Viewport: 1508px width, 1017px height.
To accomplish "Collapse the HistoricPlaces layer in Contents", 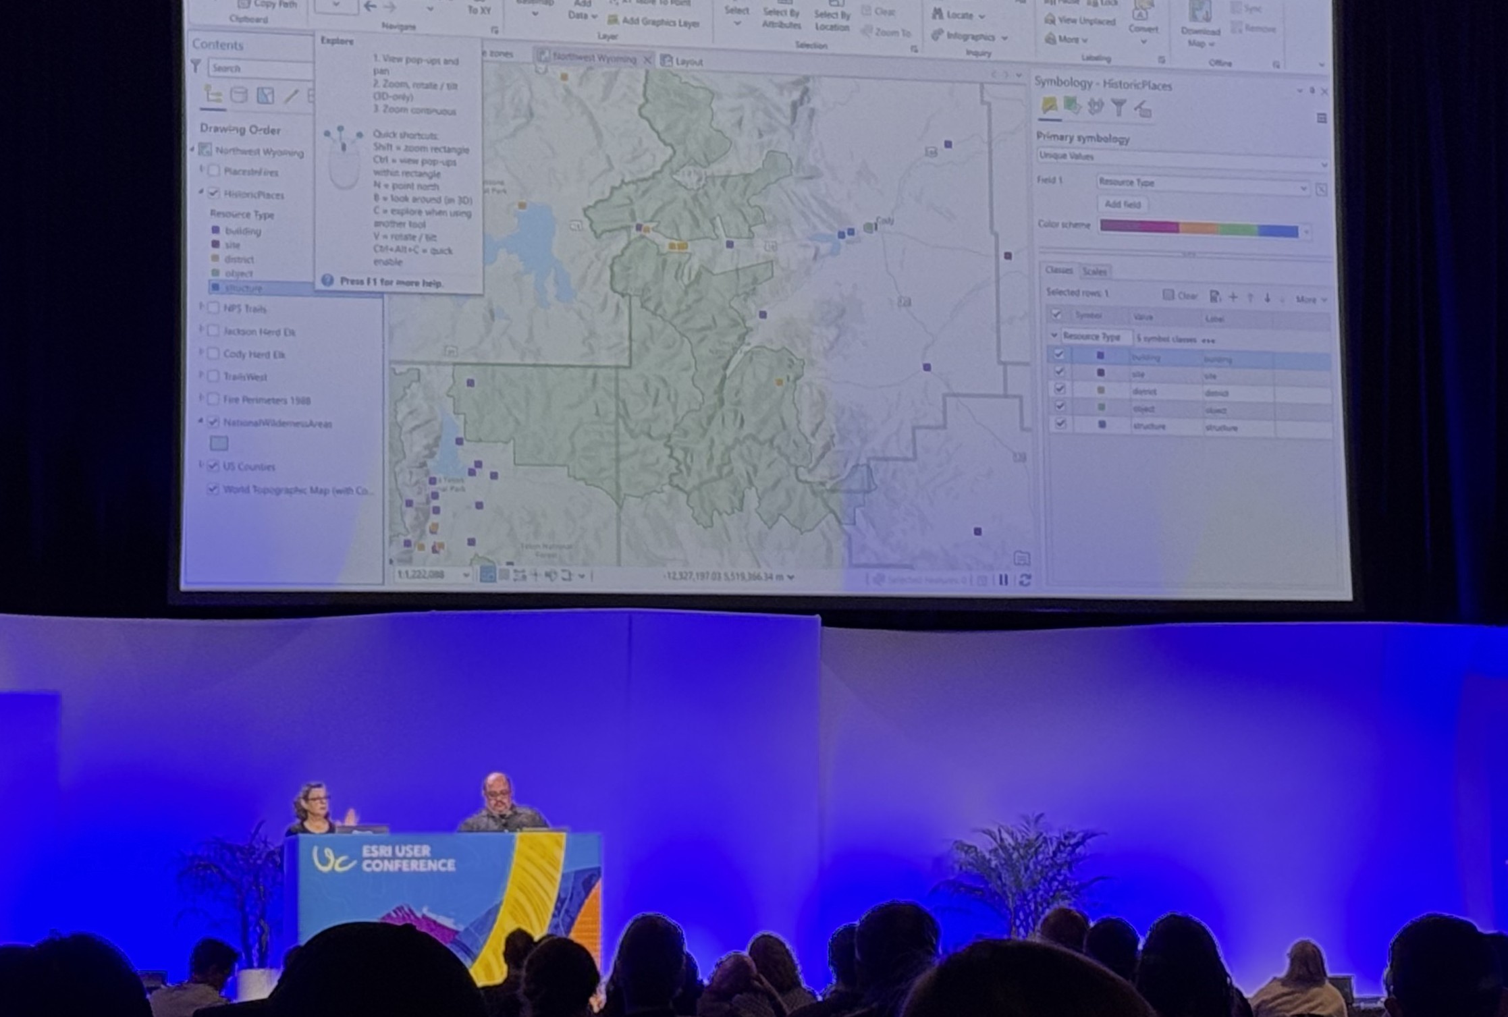I will [x=201, y=193].
